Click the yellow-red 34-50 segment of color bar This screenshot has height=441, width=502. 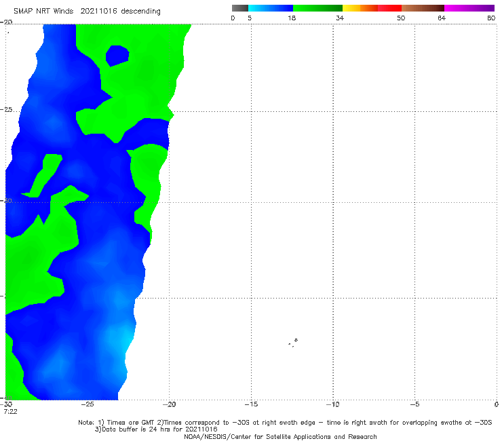(x=372, y=8)
